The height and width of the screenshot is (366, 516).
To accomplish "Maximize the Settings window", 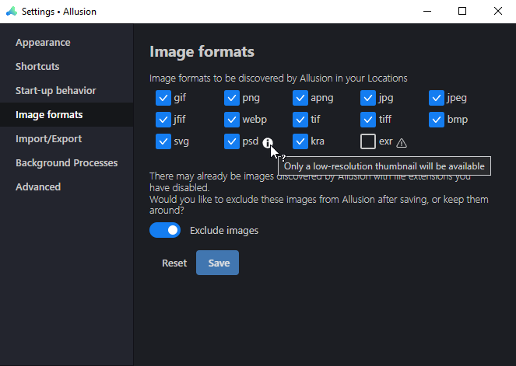I will (462, 11).
